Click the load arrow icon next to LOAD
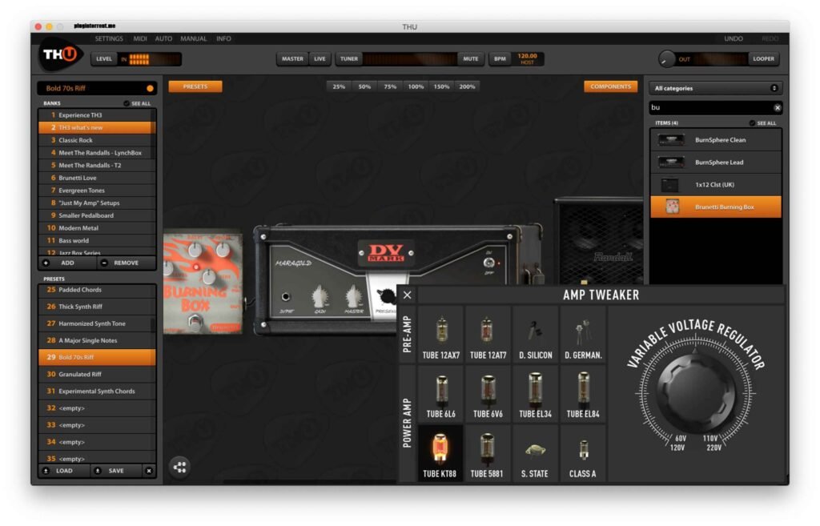Screen dimensions: 820x526 pos(46,471)
